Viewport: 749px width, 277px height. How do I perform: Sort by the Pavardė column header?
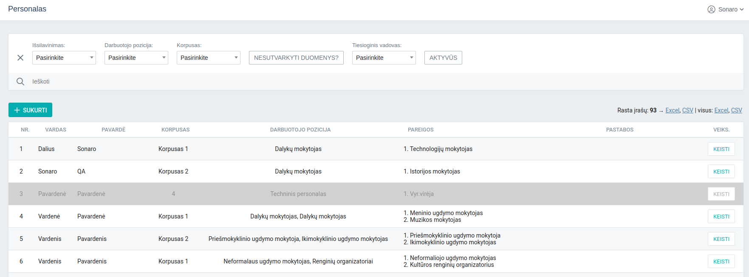click(x=113, y=130)
